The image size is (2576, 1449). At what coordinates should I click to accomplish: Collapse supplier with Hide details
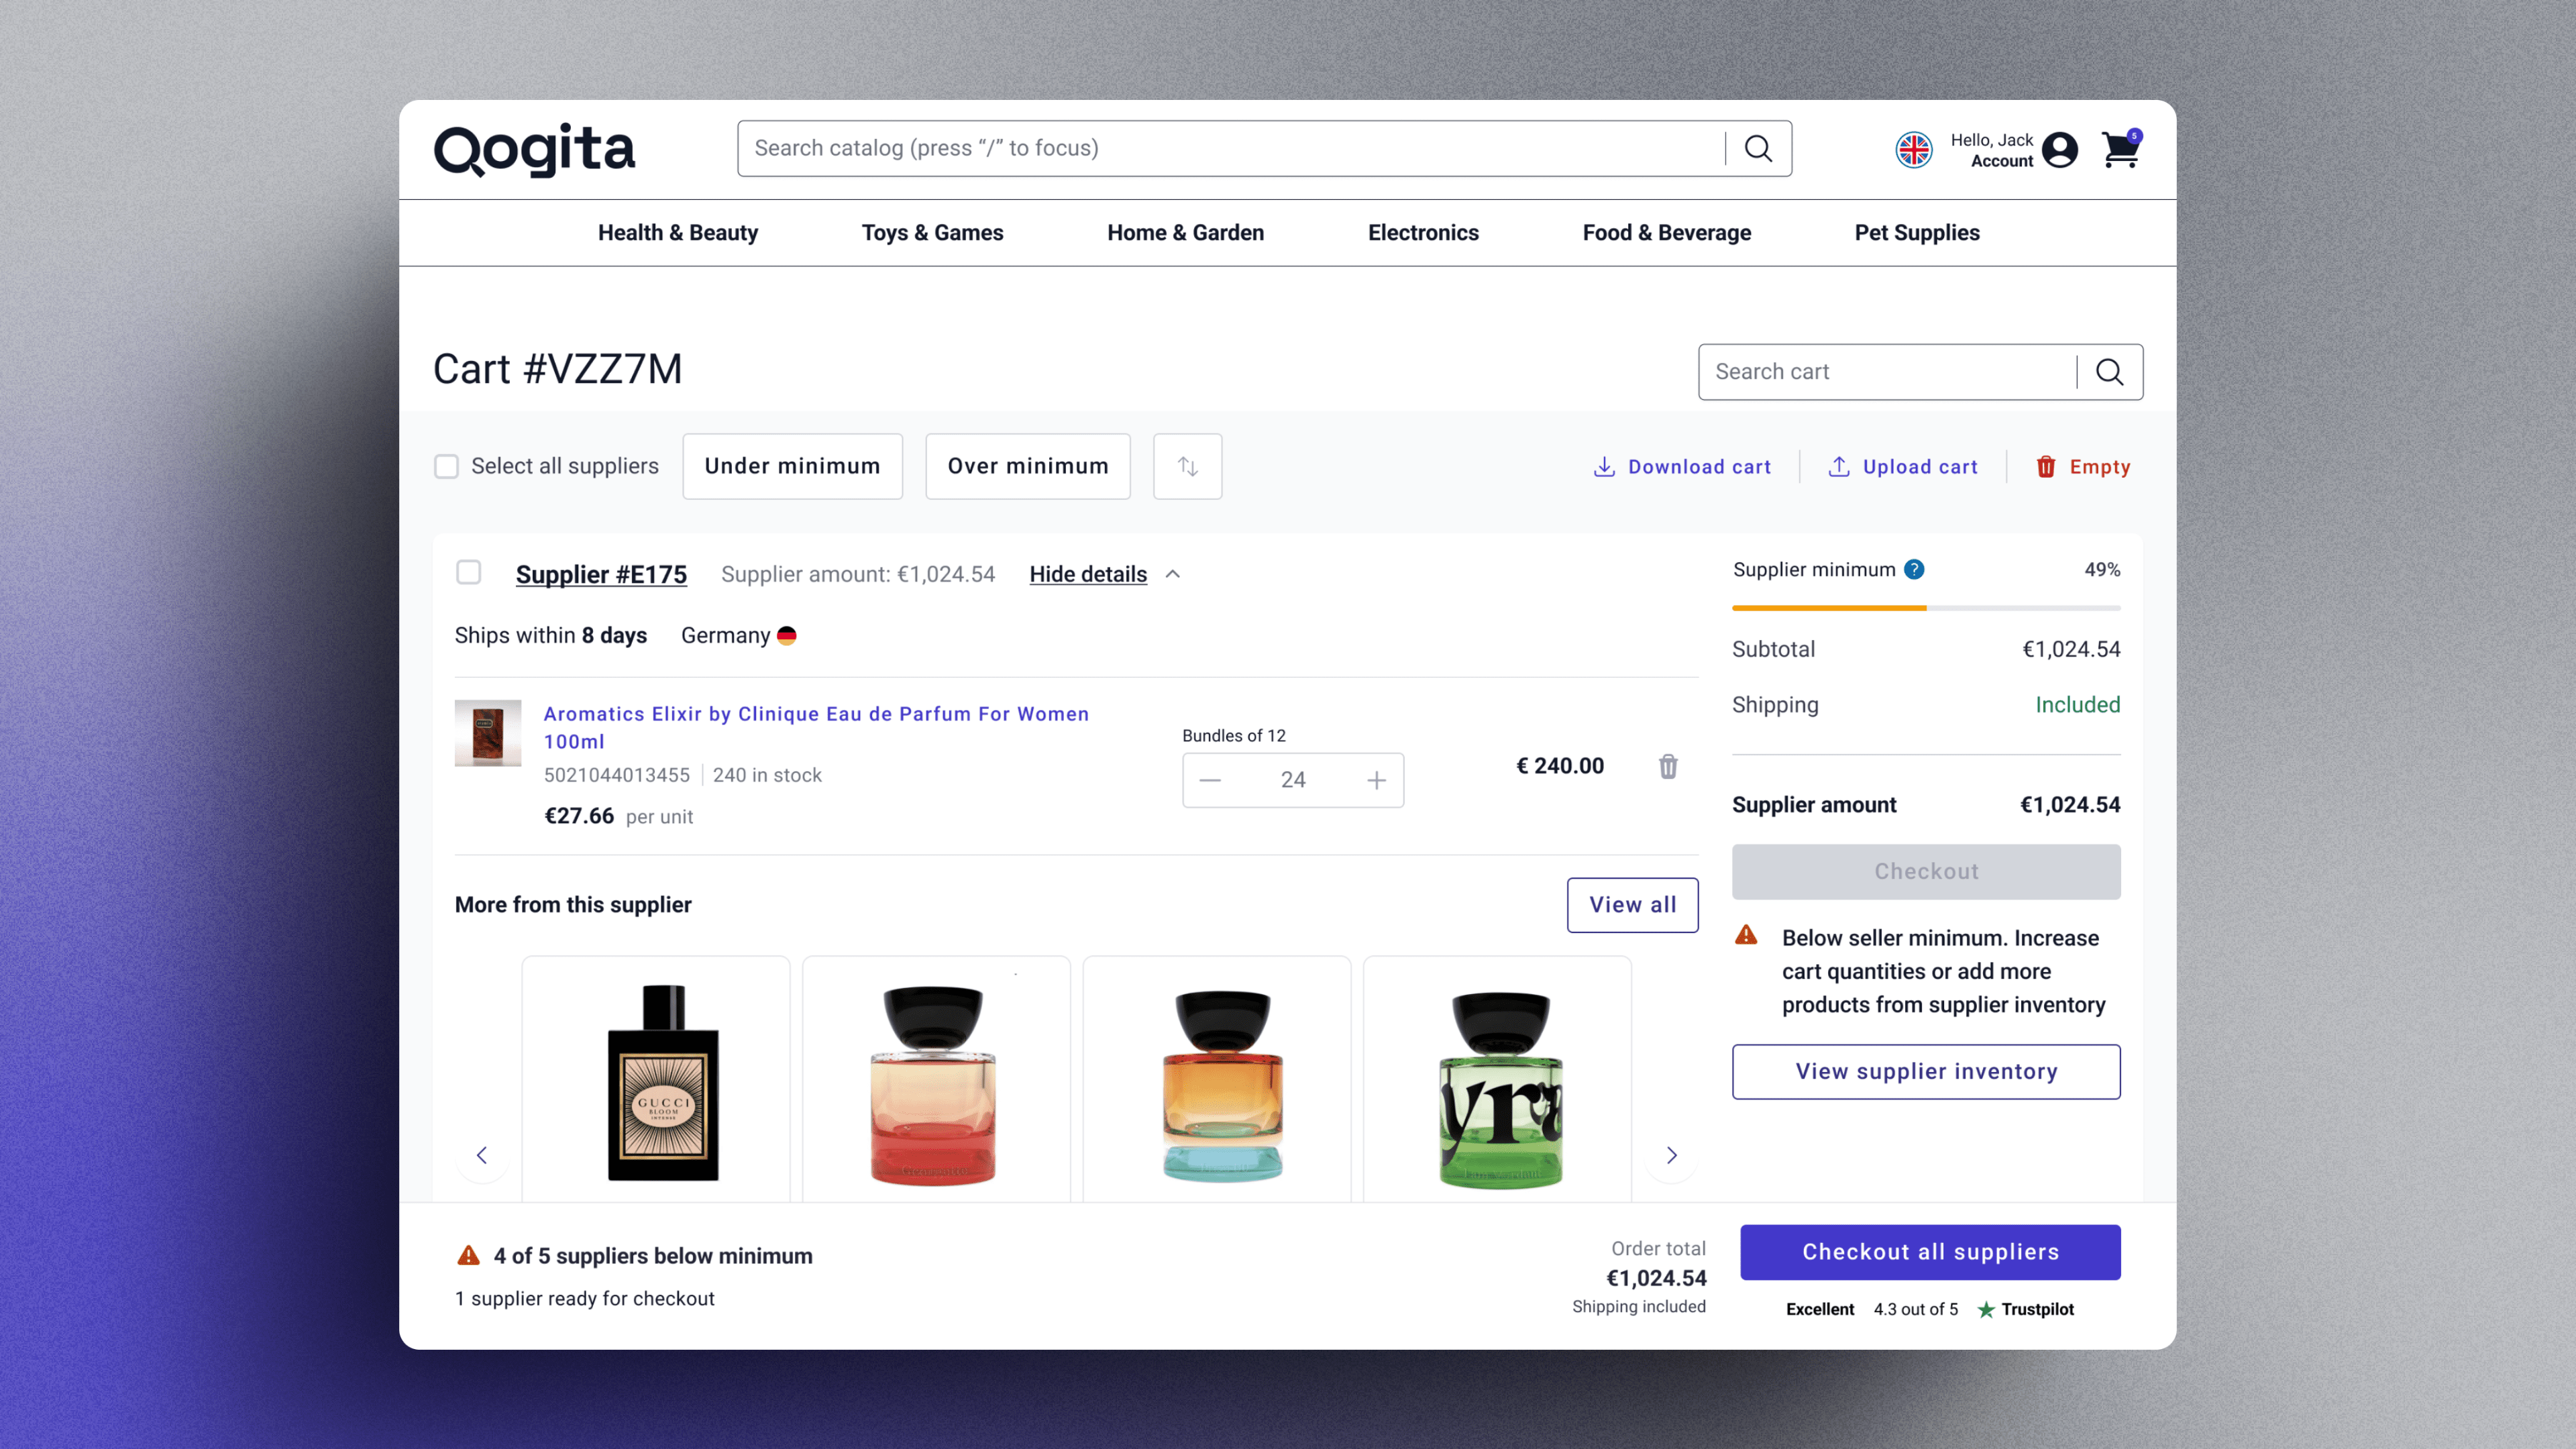pos(1088,574)
